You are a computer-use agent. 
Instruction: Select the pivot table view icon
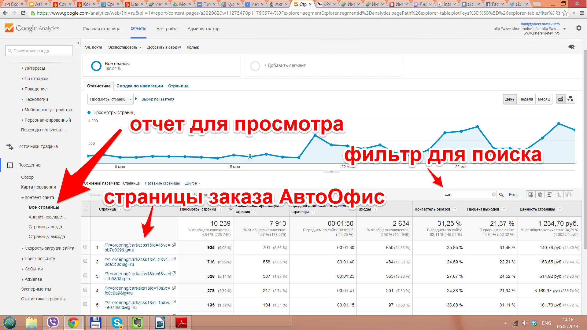point(568,195)
